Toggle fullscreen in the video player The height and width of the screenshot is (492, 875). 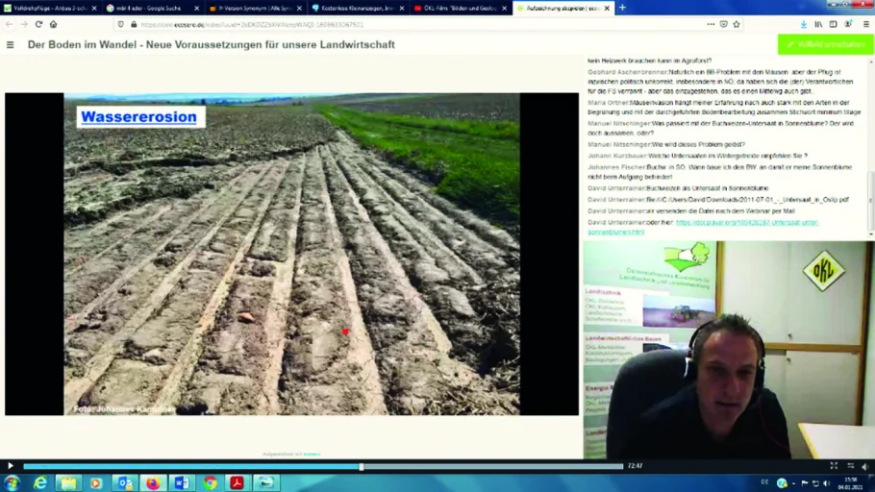(834, 466)
